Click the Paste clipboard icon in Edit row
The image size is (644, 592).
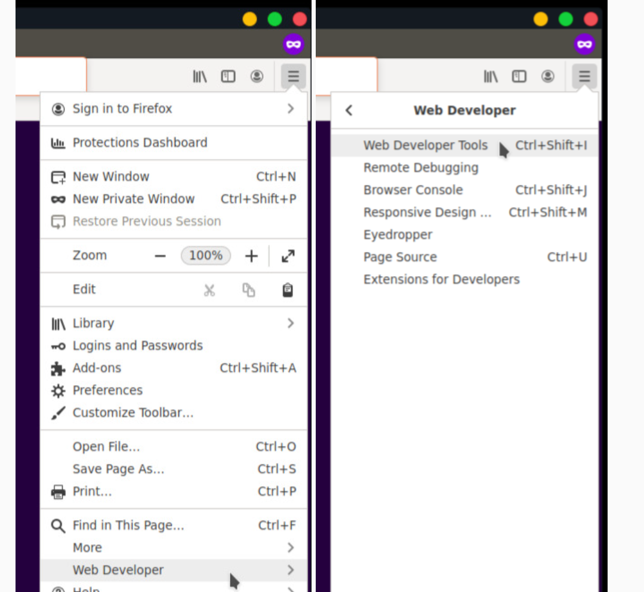point(288,290)
